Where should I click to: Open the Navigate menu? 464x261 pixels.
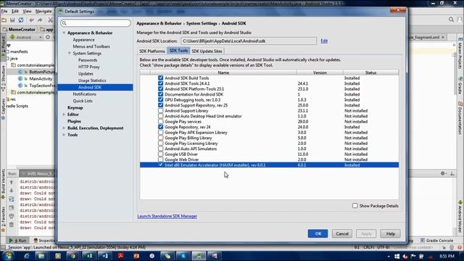[x=43, y=12]
